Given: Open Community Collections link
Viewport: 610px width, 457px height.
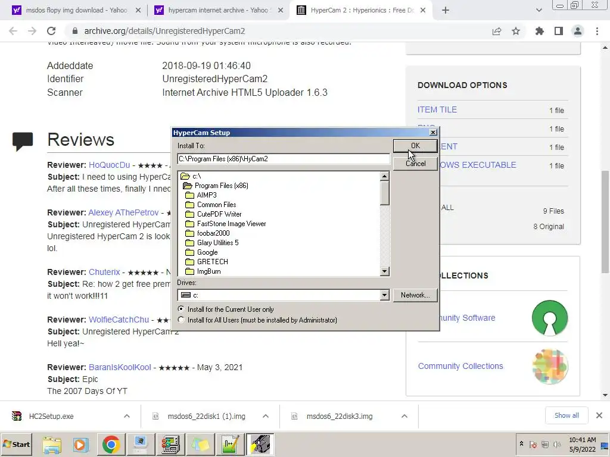Looking at the screenshot, I should 460,366.
